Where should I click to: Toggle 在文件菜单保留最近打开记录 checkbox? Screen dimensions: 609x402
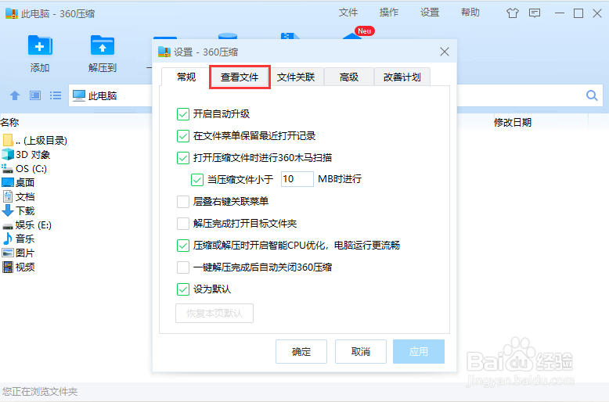(x=183, y=136)
